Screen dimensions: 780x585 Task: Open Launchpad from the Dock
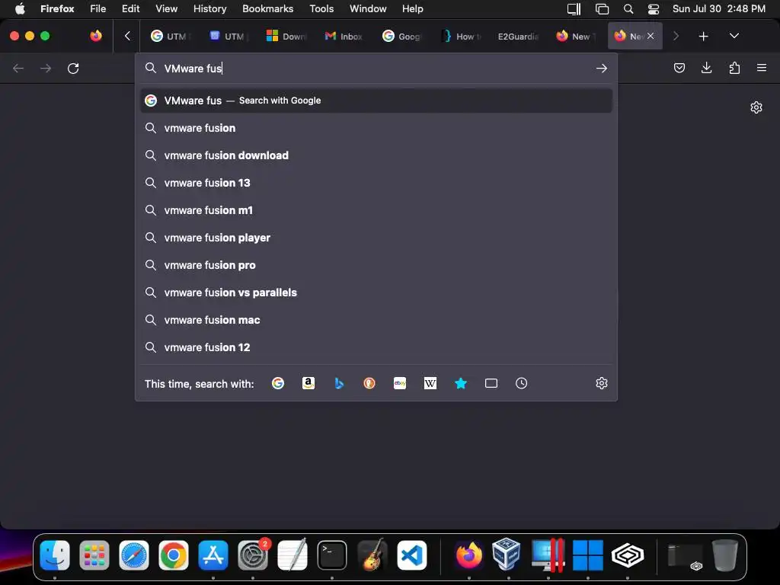(x=94, y=555)
